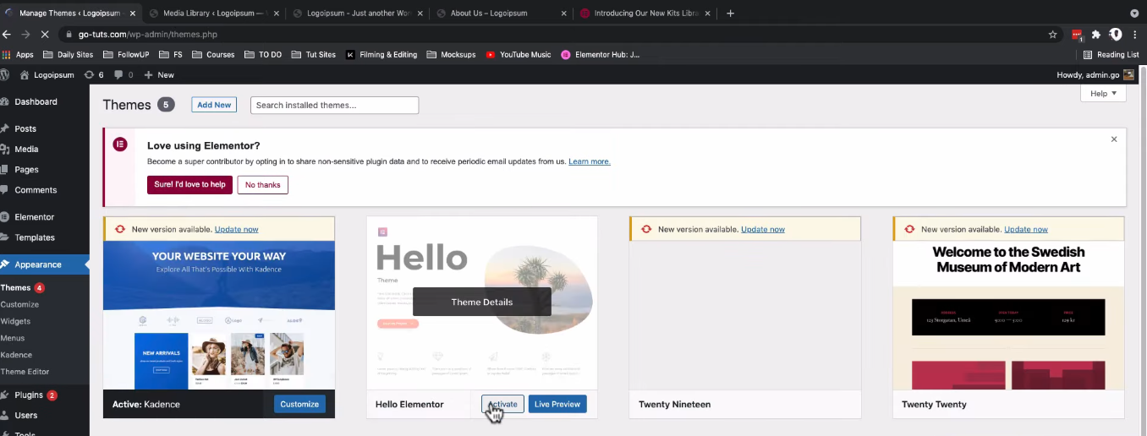Go back using browser back arrow

[8, 35]
